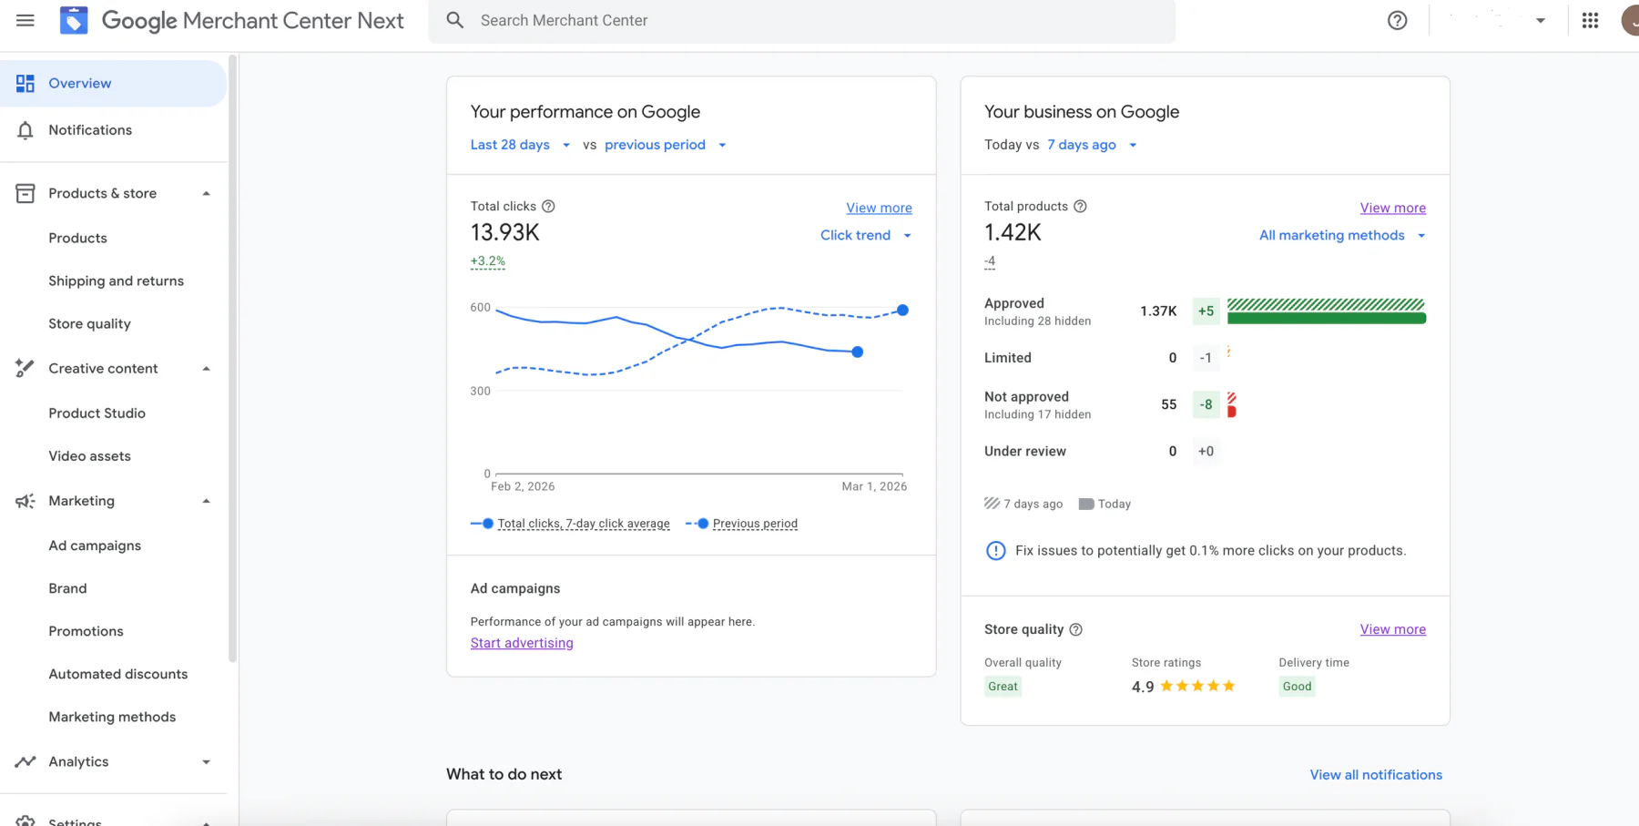1639x826 pixels.
Task: Click the info icon beside Fix issues
Action: [x=996, y=550]
